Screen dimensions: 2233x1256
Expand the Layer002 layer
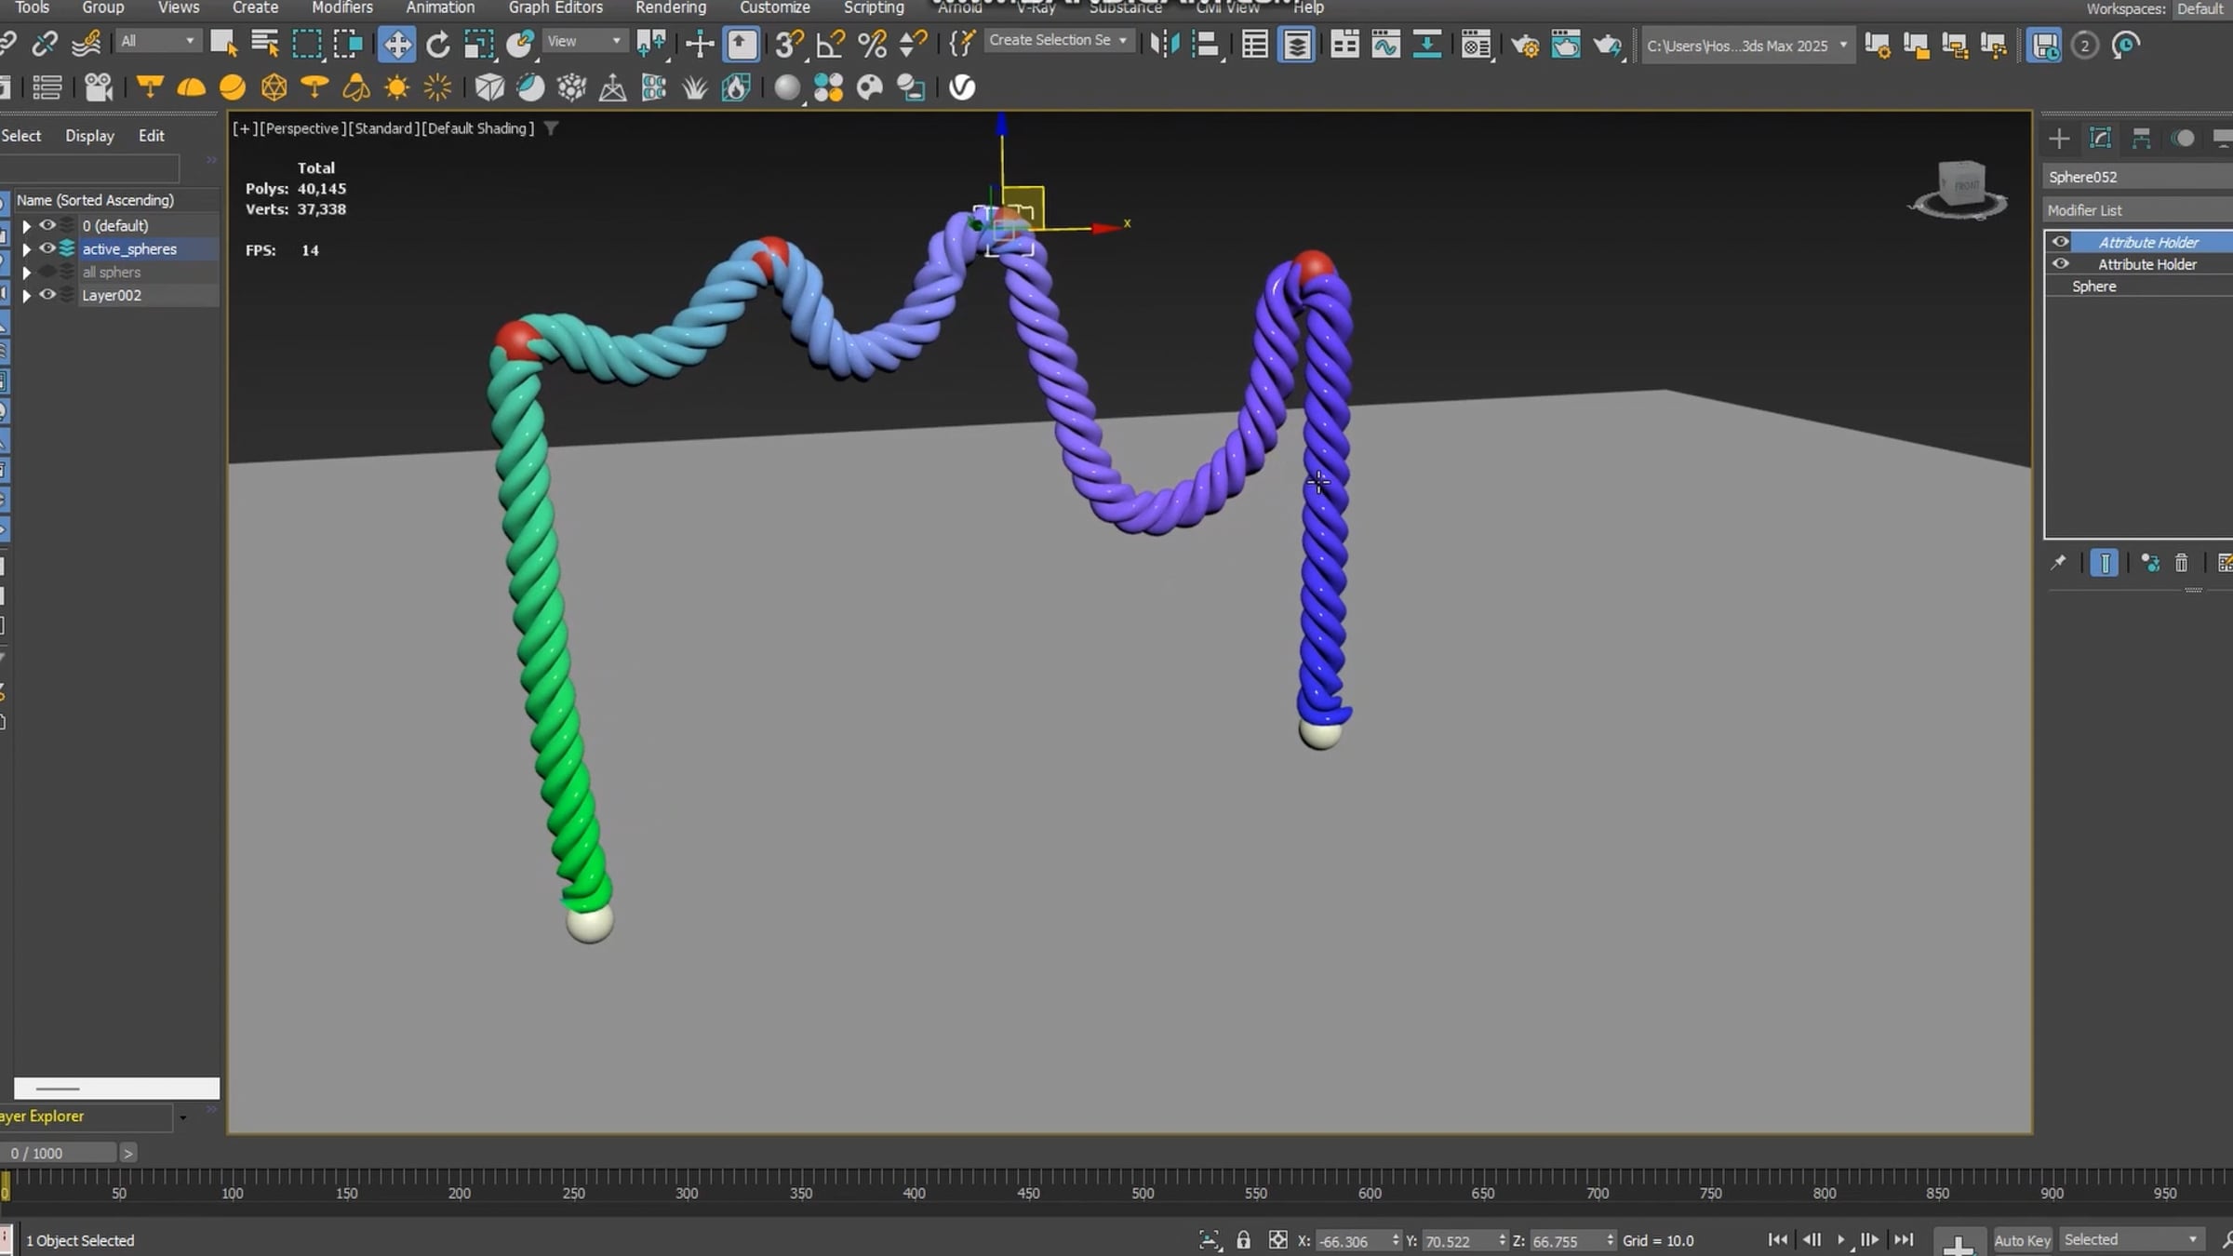point(26,296)
